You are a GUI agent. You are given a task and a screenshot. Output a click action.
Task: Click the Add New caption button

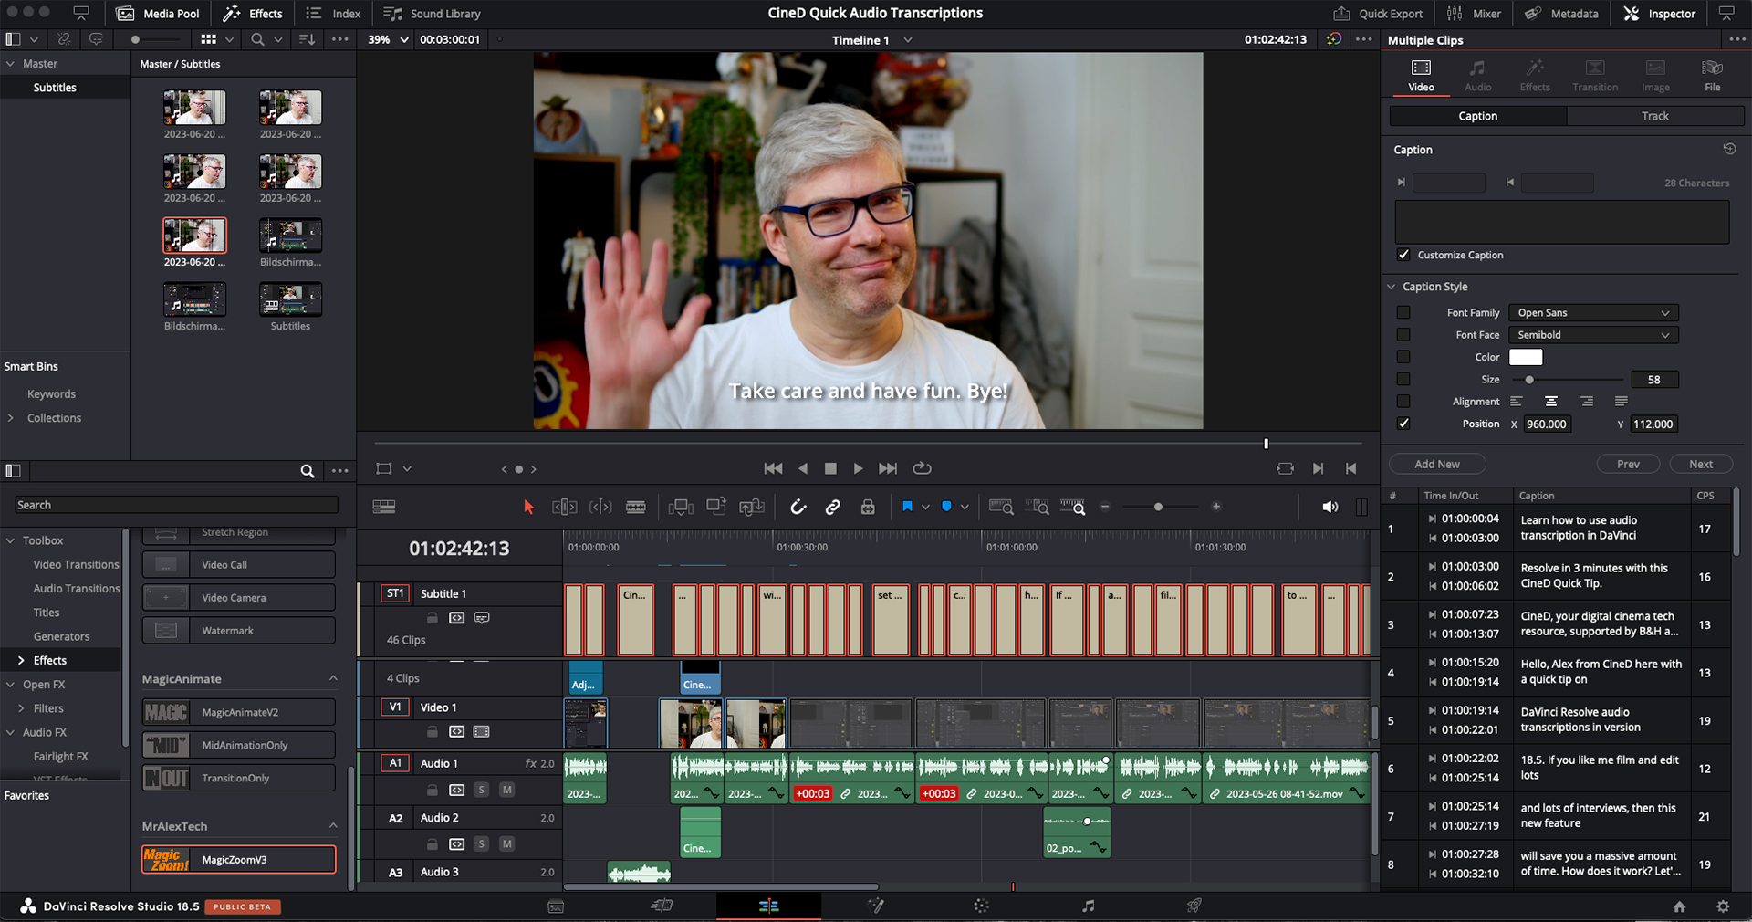tap(1437, 464)
